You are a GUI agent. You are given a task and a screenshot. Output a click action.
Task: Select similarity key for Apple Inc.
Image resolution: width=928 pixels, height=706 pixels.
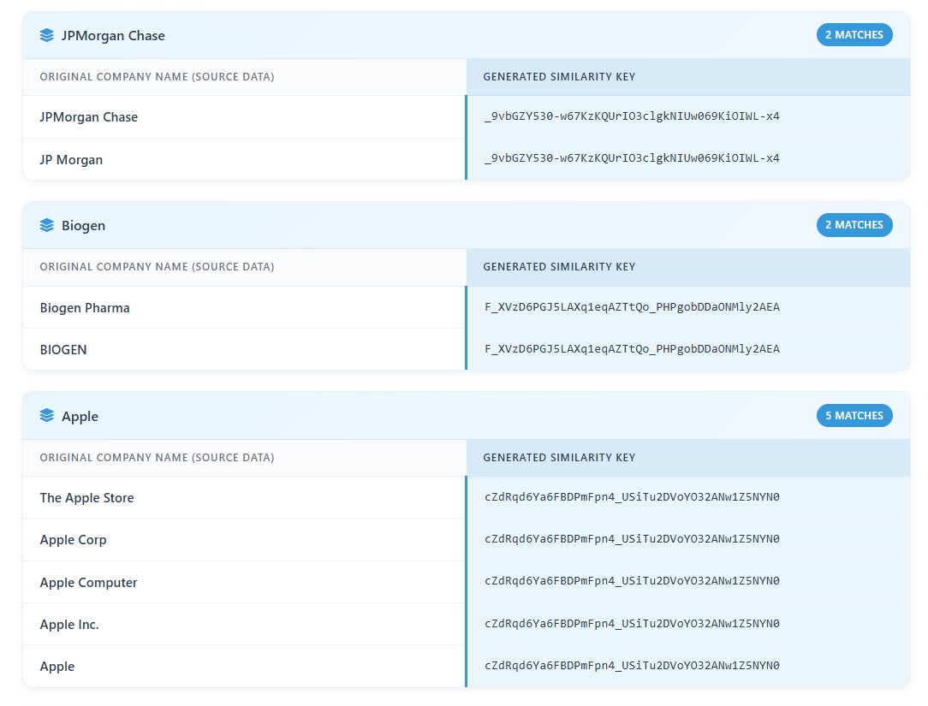click(632, 623)
